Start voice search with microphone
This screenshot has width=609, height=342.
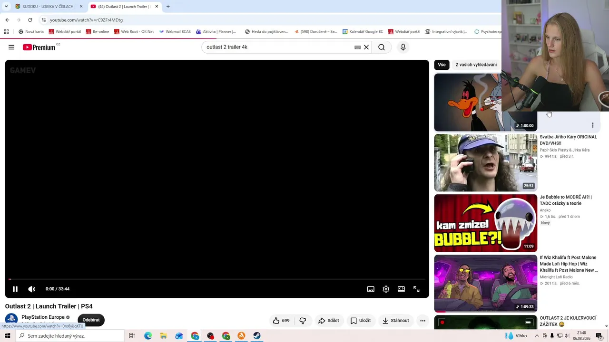(x=403, y=47)
